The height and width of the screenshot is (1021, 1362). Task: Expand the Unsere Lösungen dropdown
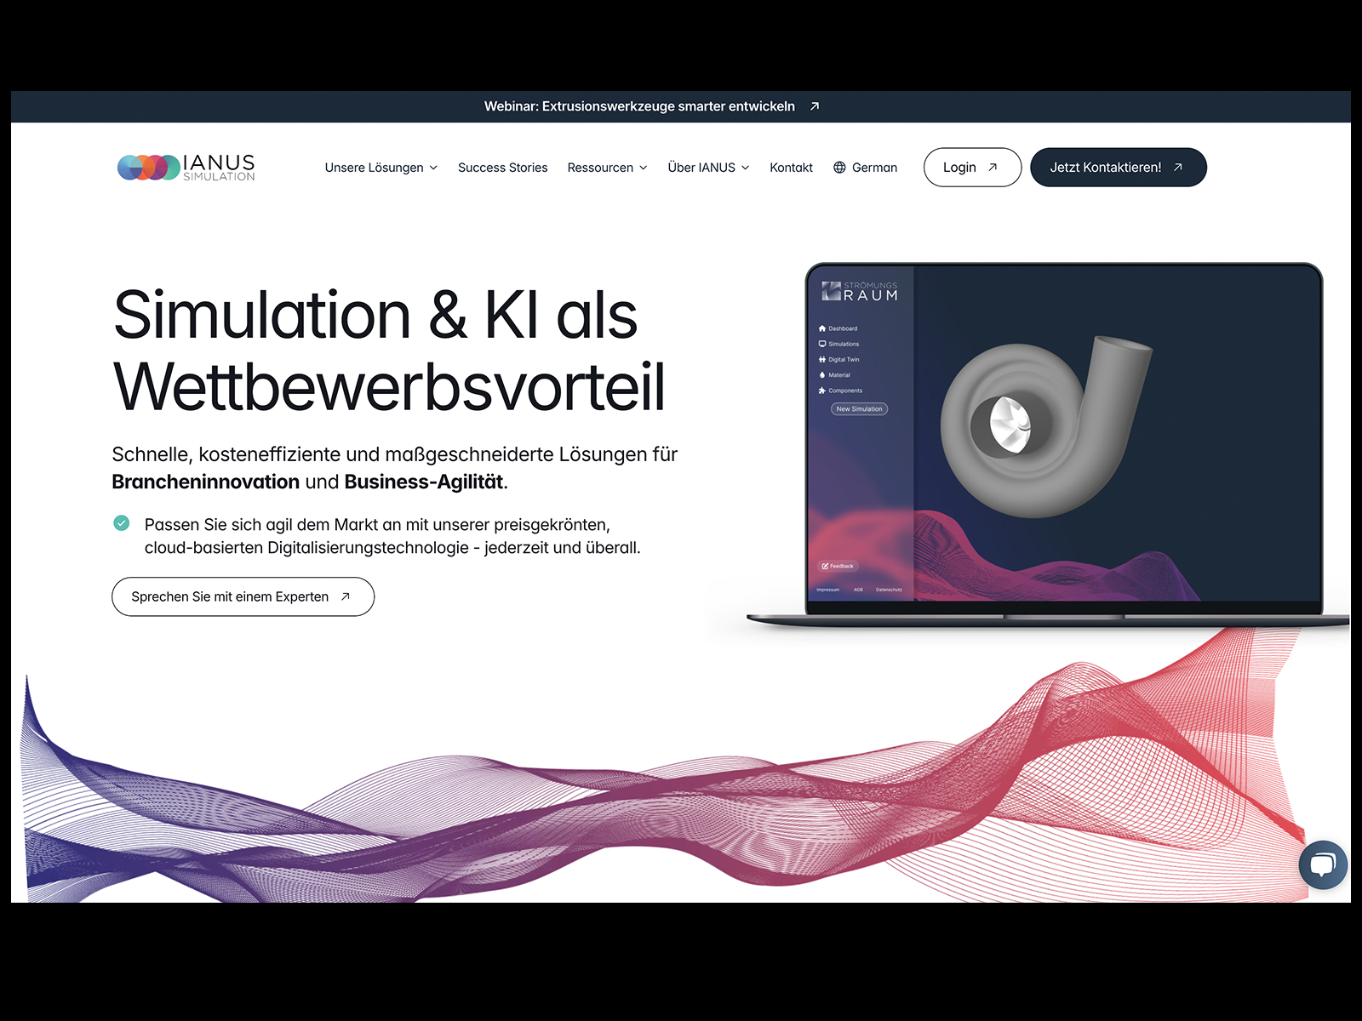coord(381,168)
